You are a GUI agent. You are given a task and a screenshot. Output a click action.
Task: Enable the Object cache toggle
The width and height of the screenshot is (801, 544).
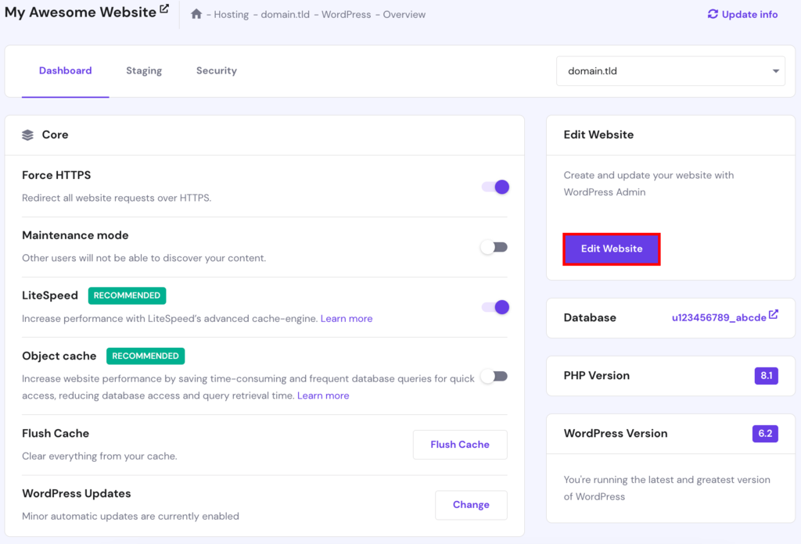coord(494,376)
